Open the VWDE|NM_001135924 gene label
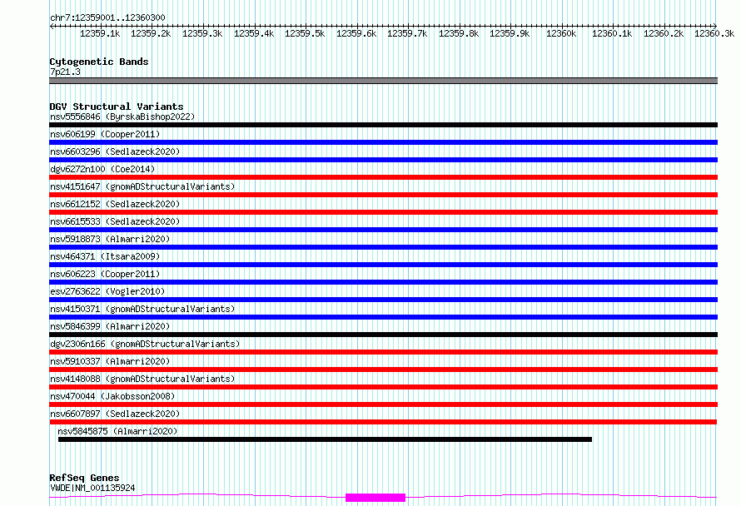Image resolution: width=741 pixels, height=506 pixels. click(x=92, y=488)
